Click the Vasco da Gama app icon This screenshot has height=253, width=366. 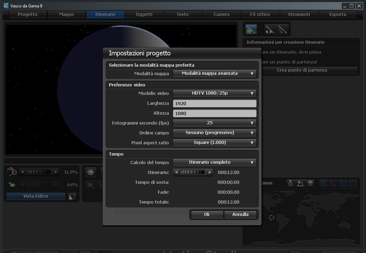pos(6,6)
